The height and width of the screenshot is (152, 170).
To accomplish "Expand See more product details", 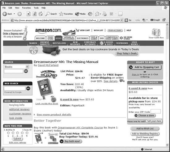I will click(x=54, y=114).
